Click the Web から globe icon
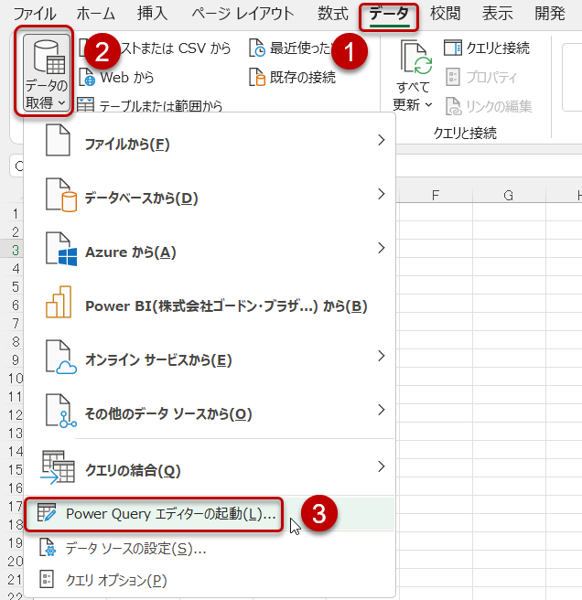 click(87, 78)
